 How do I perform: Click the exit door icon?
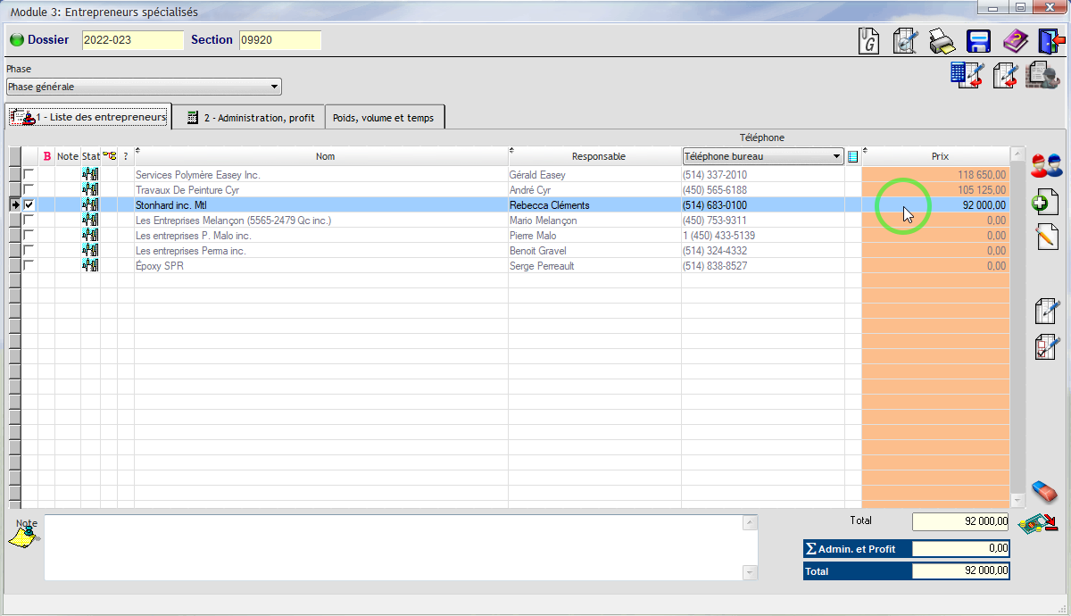click(x=1050, y=41)
